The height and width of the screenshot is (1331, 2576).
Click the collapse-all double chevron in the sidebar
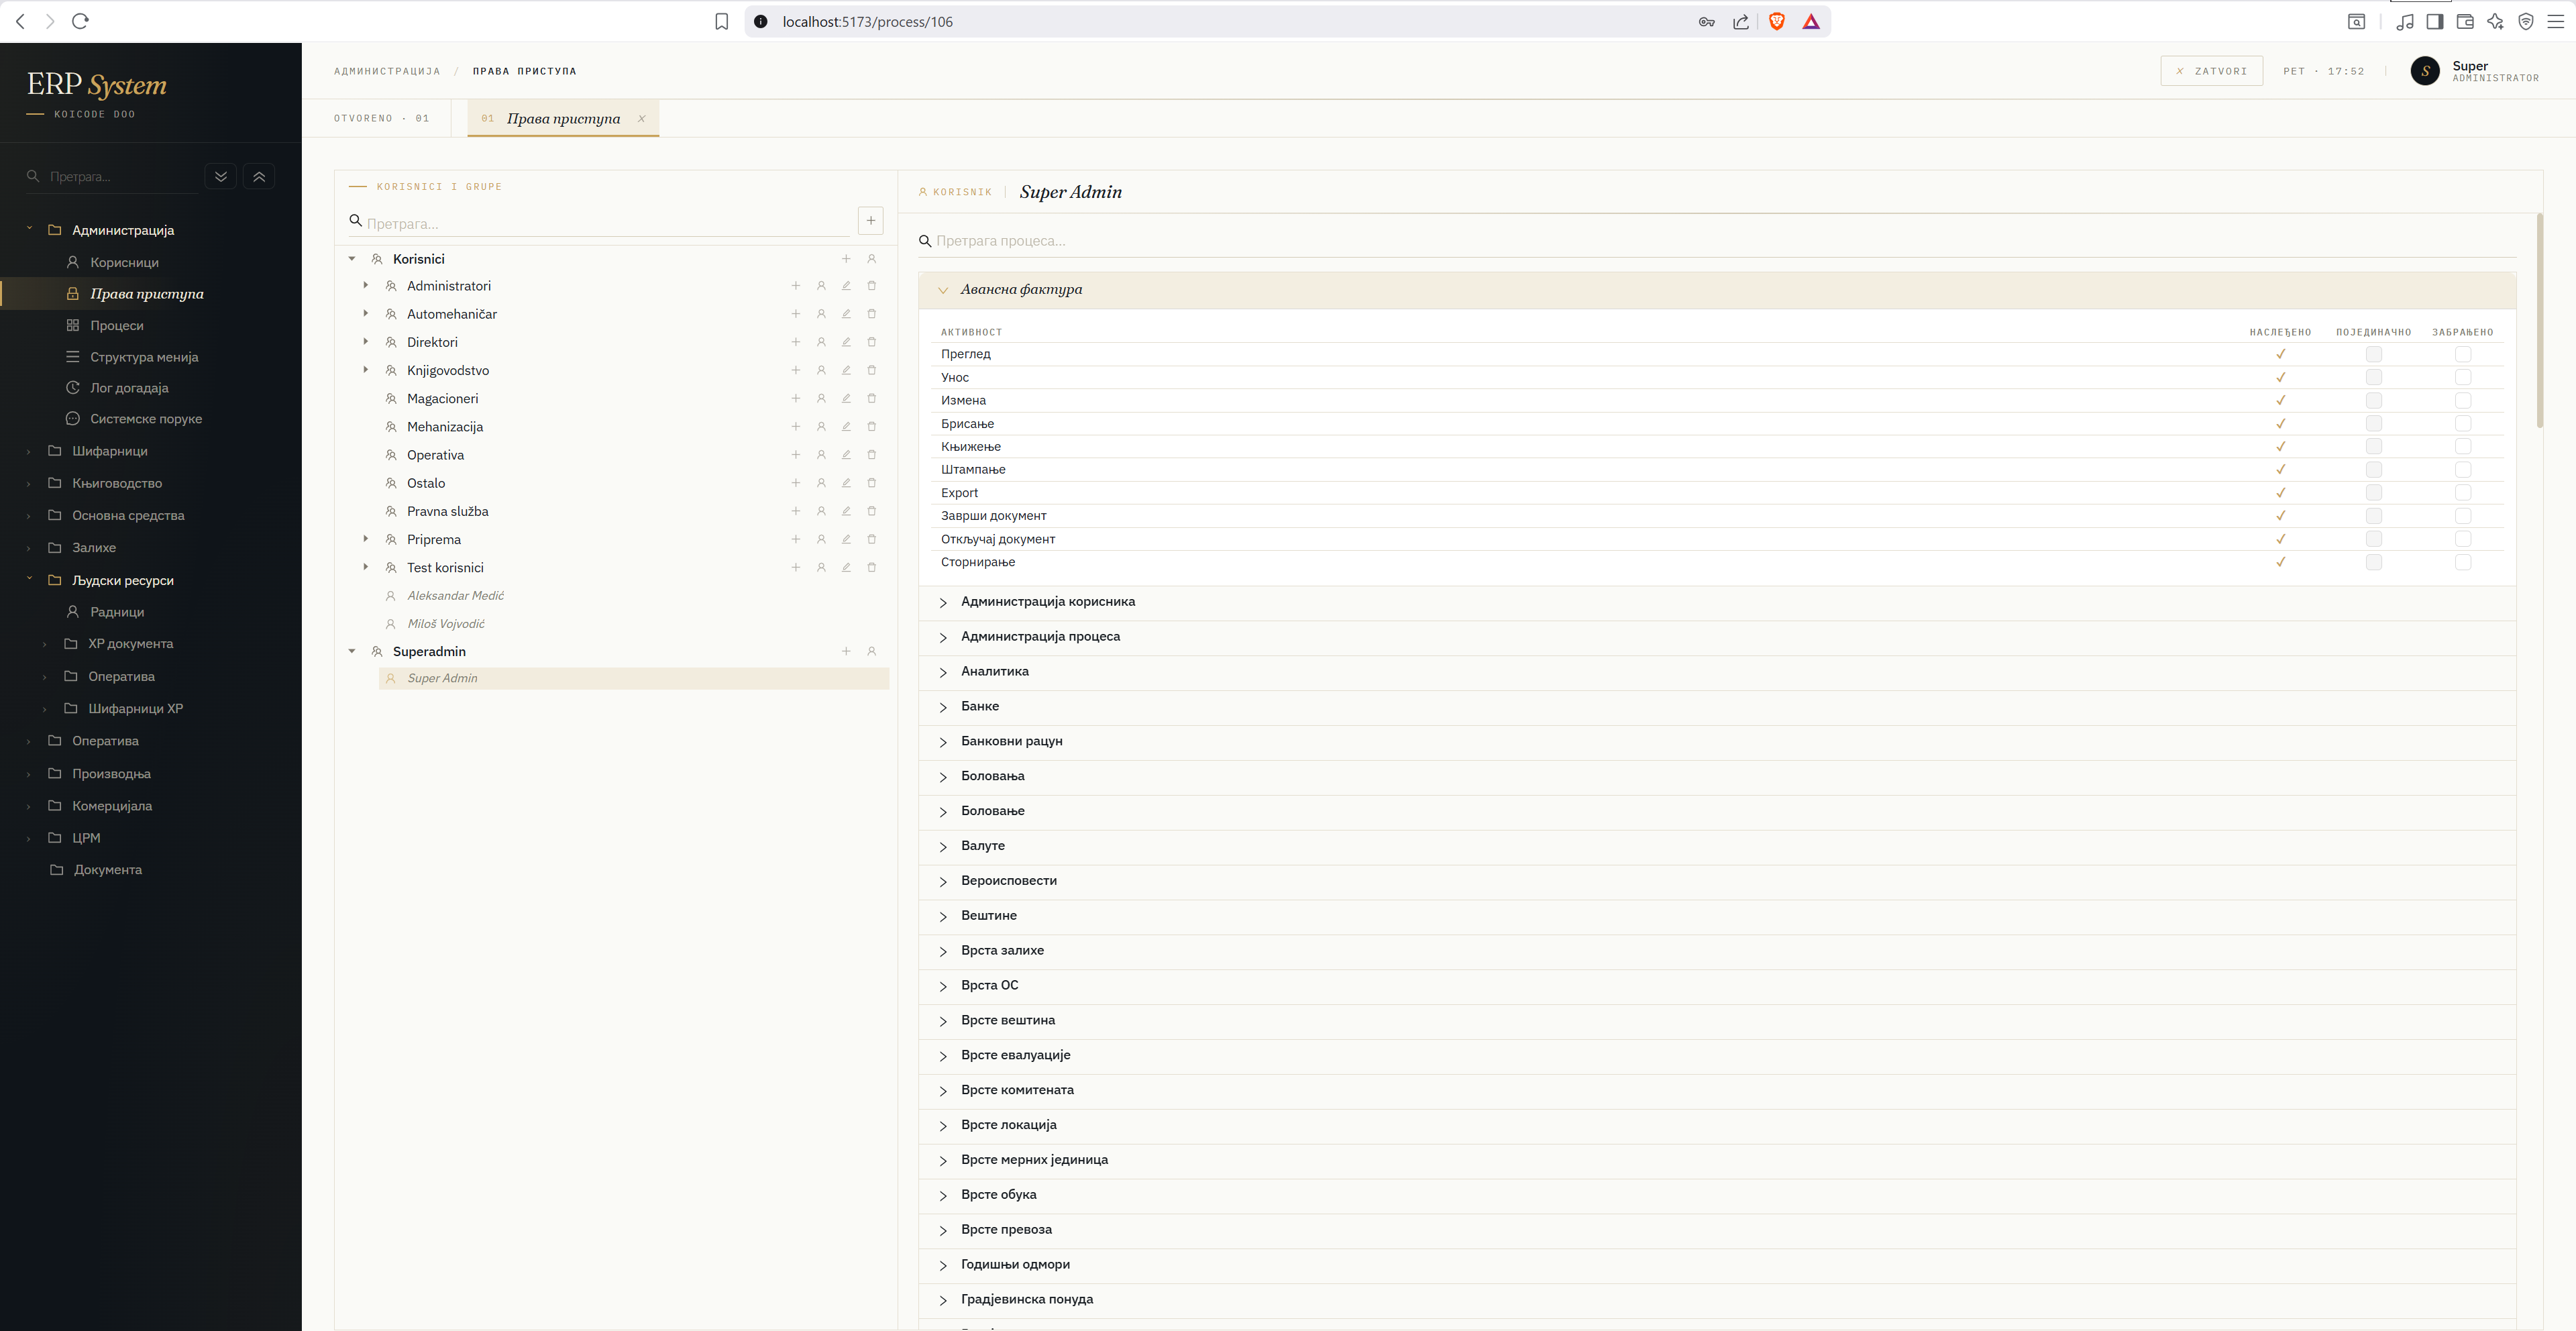259,176
